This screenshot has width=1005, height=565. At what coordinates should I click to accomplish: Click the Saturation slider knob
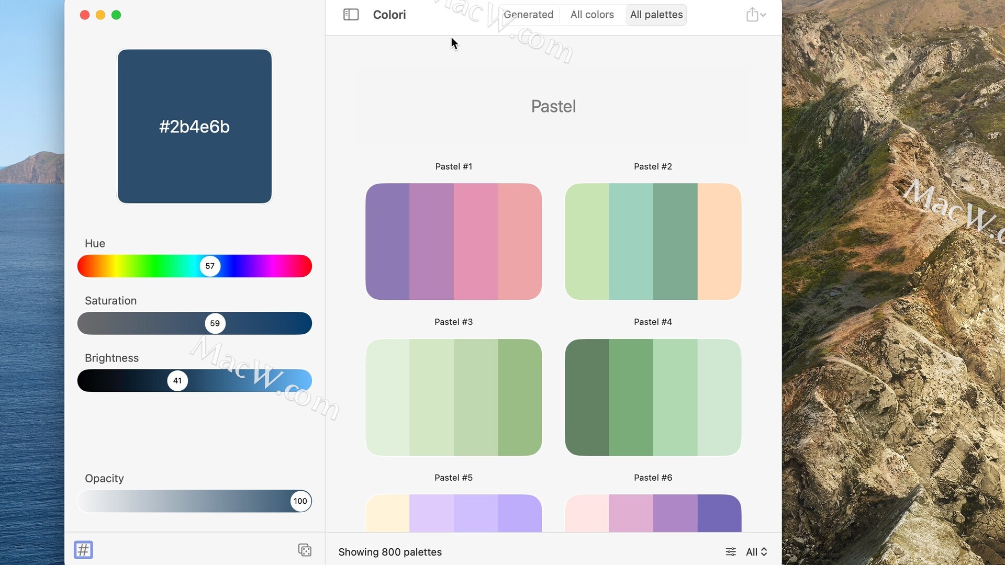point(215,323)
